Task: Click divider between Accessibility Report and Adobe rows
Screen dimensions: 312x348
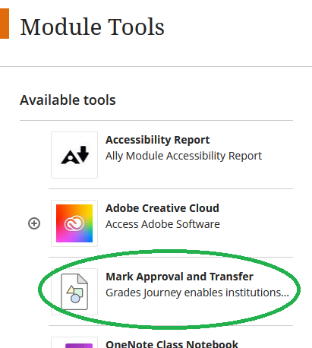Action: tap(171, 188)
